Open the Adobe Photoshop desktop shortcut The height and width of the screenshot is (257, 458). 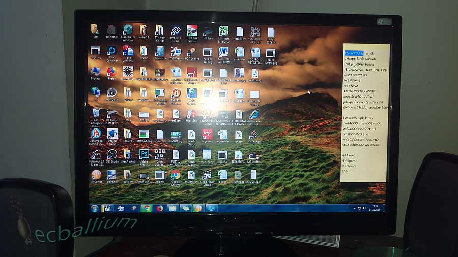click(x=144, y=154)
